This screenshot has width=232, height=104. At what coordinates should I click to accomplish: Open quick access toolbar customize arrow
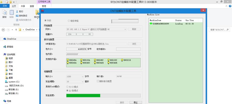pos(14,2)
